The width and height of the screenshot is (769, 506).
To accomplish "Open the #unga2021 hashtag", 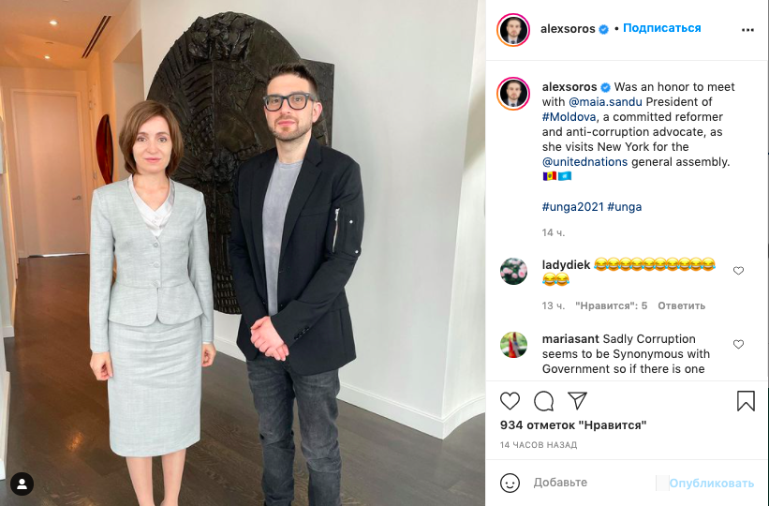I will [x=572, y=207].
